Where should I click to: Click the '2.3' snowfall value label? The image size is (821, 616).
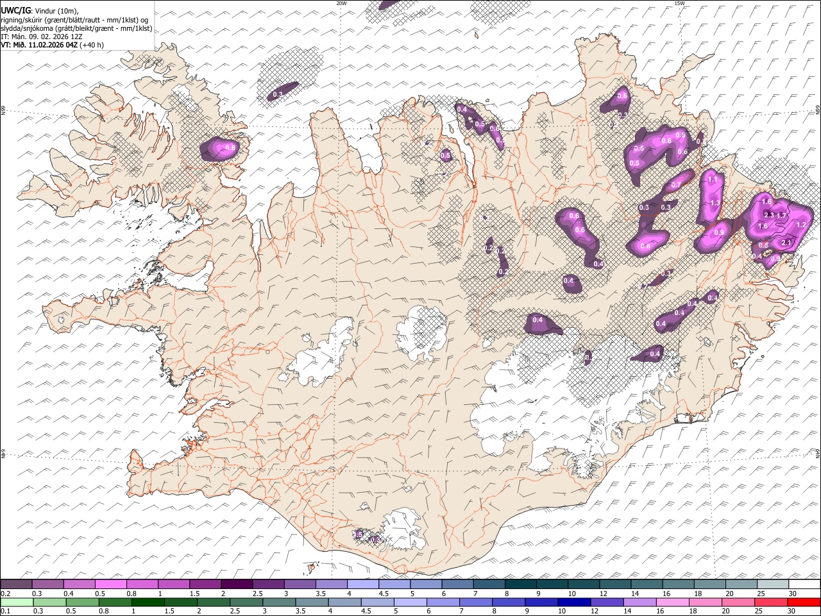(770, 215)
